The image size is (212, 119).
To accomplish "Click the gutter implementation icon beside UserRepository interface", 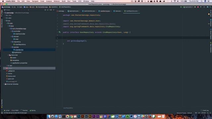I will pos(60,32).
